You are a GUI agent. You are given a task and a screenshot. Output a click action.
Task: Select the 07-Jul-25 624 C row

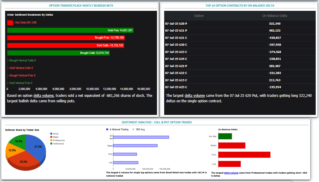240,59
